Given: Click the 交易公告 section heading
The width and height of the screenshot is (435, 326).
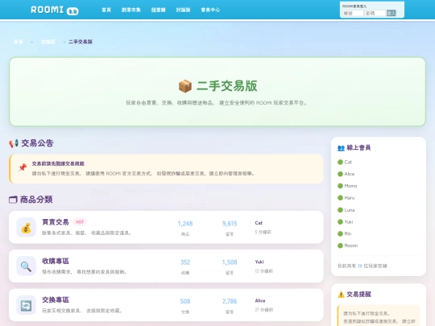Looking at the screenshot, I should pyautogui.click(x=37, y=143).
